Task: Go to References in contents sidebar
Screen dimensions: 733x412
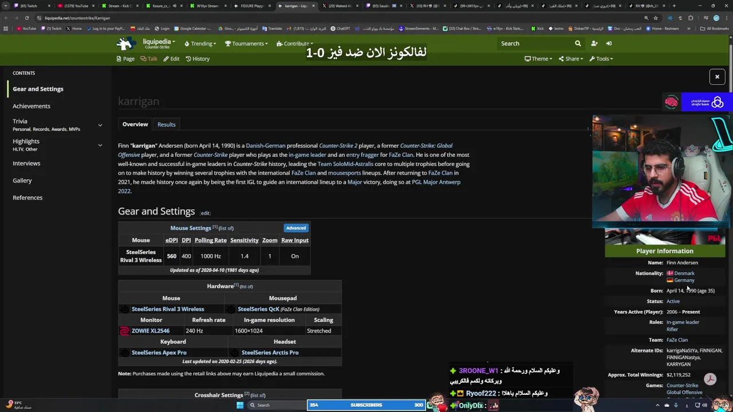Action: [27, 197]
